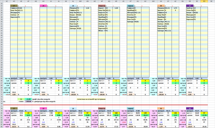Click the light blue 26 header cell in row 33
Viewport: 215px width, 128px height.
(x=73, y=6)
